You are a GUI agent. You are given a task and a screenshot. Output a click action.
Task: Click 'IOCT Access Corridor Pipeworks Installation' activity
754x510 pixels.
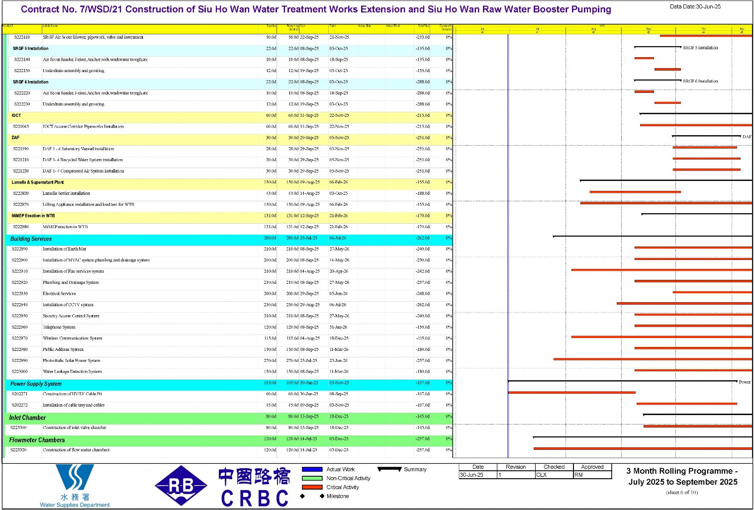click(83, 126)
